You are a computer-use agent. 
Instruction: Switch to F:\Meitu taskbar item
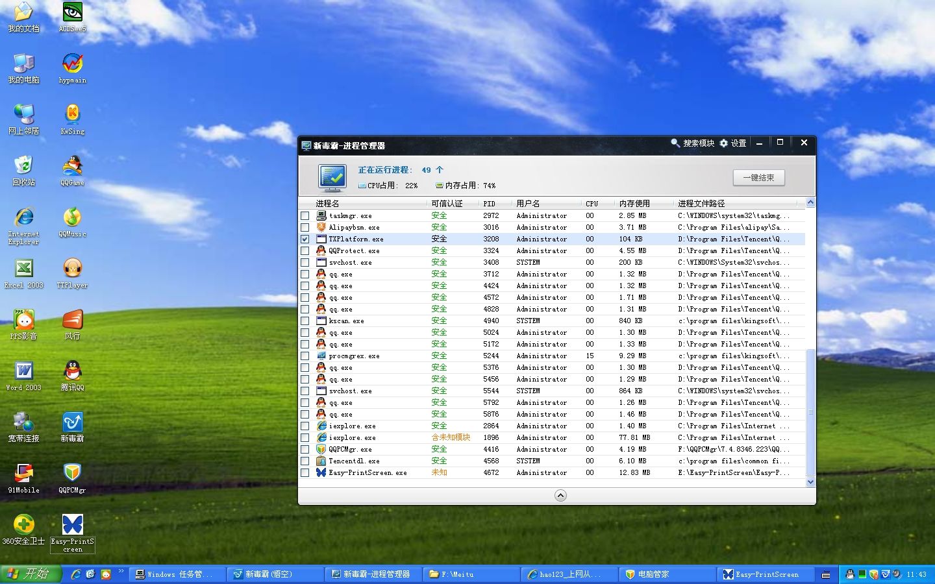click(x=471, y=574)
